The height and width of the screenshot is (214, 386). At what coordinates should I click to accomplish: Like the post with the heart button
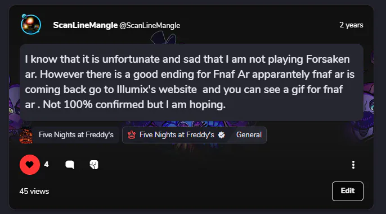point(30,165)
